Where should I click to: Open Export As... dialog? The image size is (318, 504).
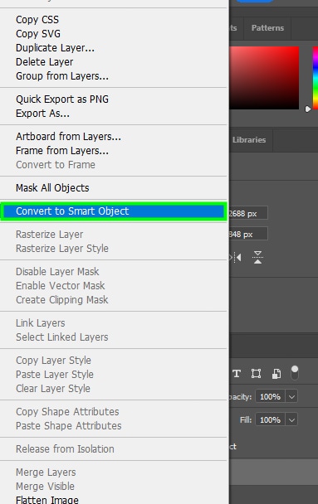(42, 114)
